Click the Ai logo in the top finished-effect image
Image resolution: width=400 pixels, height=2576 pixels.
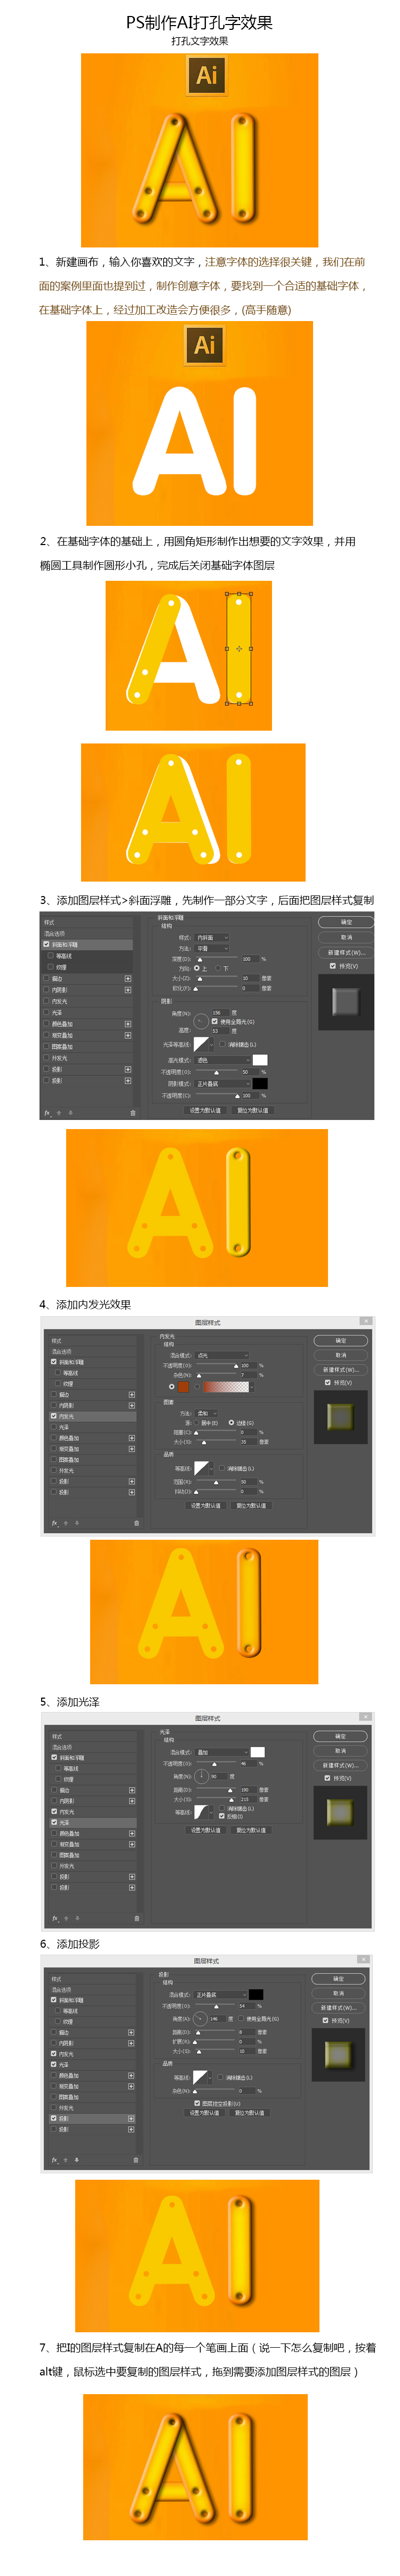207,75
